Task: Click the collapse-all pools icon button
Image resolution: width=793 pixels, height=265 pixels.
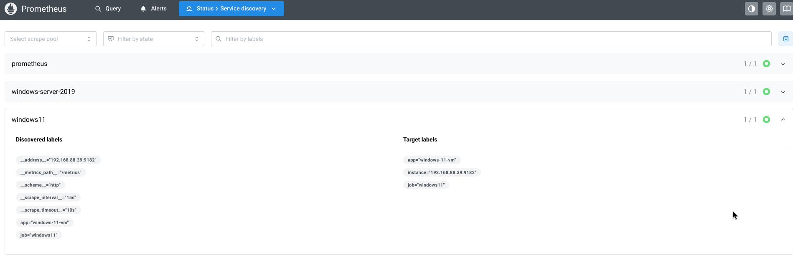Action: [785, 39]
